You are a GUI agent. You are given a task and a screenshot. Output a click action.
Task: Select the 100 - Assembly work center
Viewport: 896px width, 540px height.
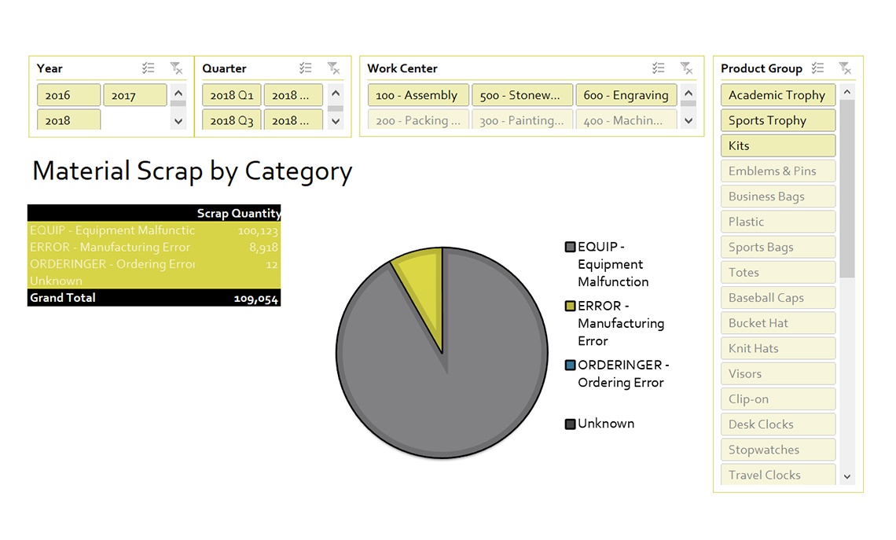click(x=417, y=94)
